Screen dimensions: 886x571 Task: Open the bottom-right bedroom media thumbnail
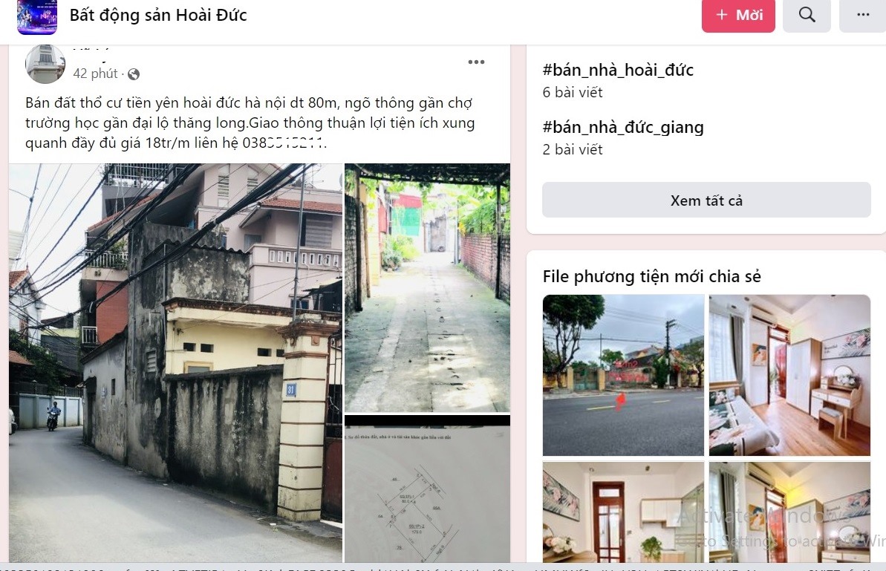(x=789, y=512)
